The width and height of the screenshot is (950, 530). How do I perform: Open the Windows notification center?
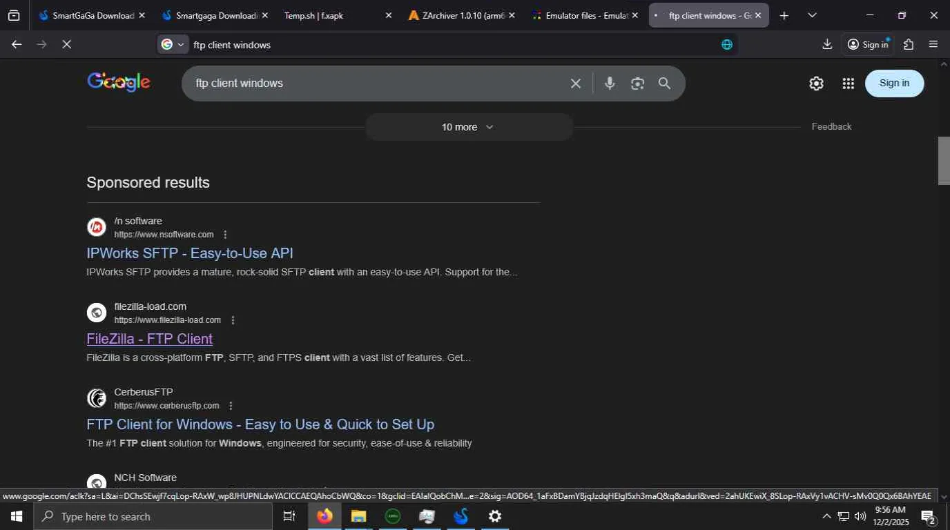(x=929, y=517)
